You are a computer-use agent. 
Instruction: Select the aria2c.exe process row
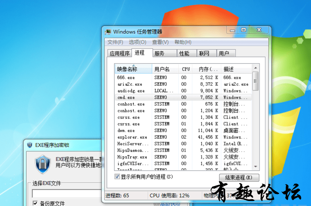point(183,84)
